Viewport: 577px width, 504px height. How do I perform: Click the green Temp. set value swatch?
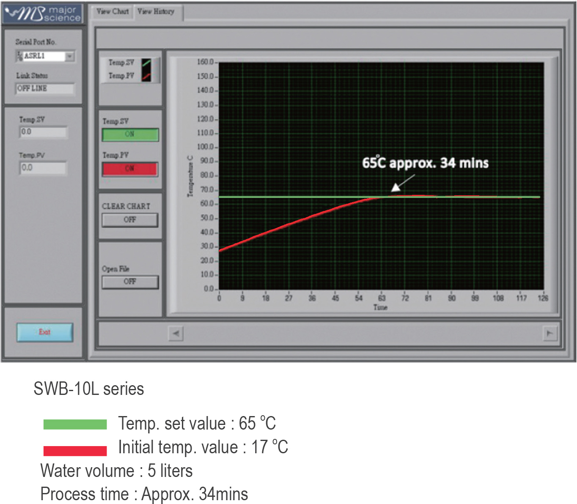(75, 424)
